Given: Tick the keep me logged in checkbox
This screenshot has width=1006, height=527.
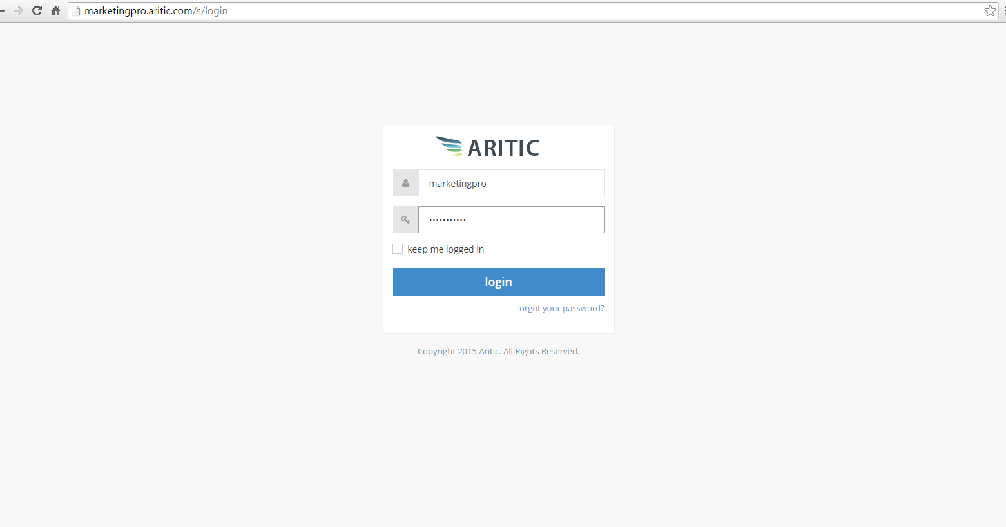Looking at the screenshot, I should (x=398, y=249).
